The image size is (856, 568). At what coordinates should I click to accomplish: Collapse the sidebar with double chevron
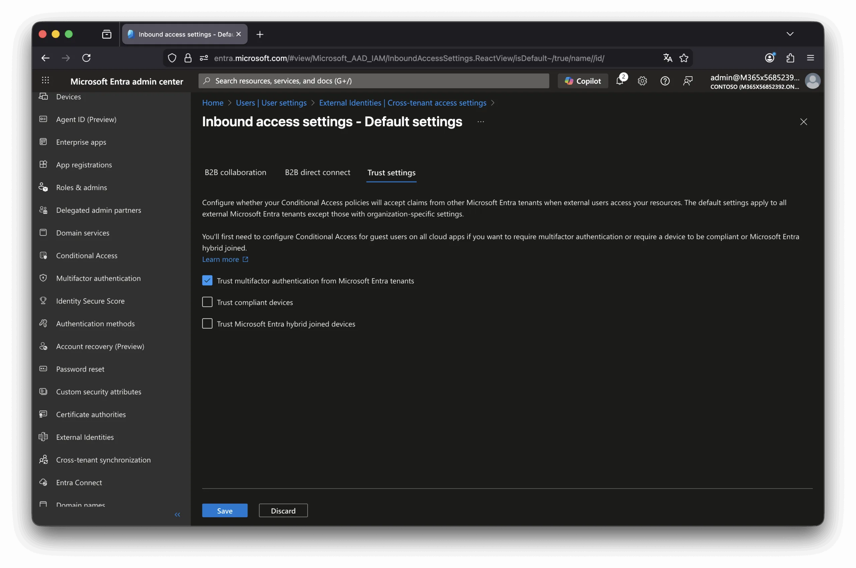(x=177, y=515)
